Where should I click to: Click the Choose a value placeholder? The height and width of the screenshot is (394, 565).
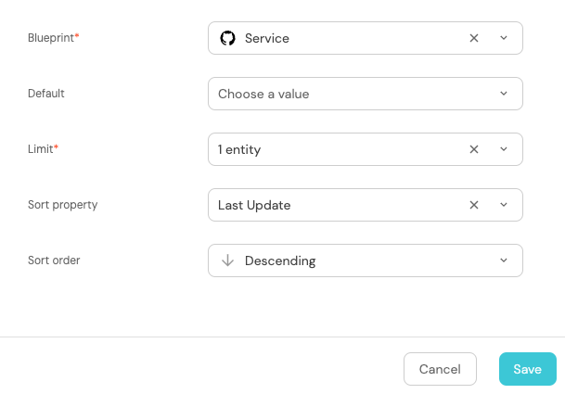tap(263, 94)
